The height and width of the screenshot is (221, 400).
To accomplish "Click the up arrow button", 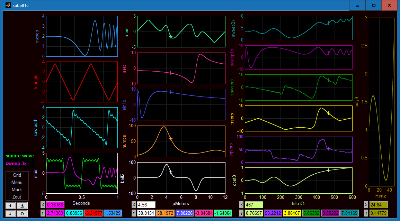I will 10,205.
